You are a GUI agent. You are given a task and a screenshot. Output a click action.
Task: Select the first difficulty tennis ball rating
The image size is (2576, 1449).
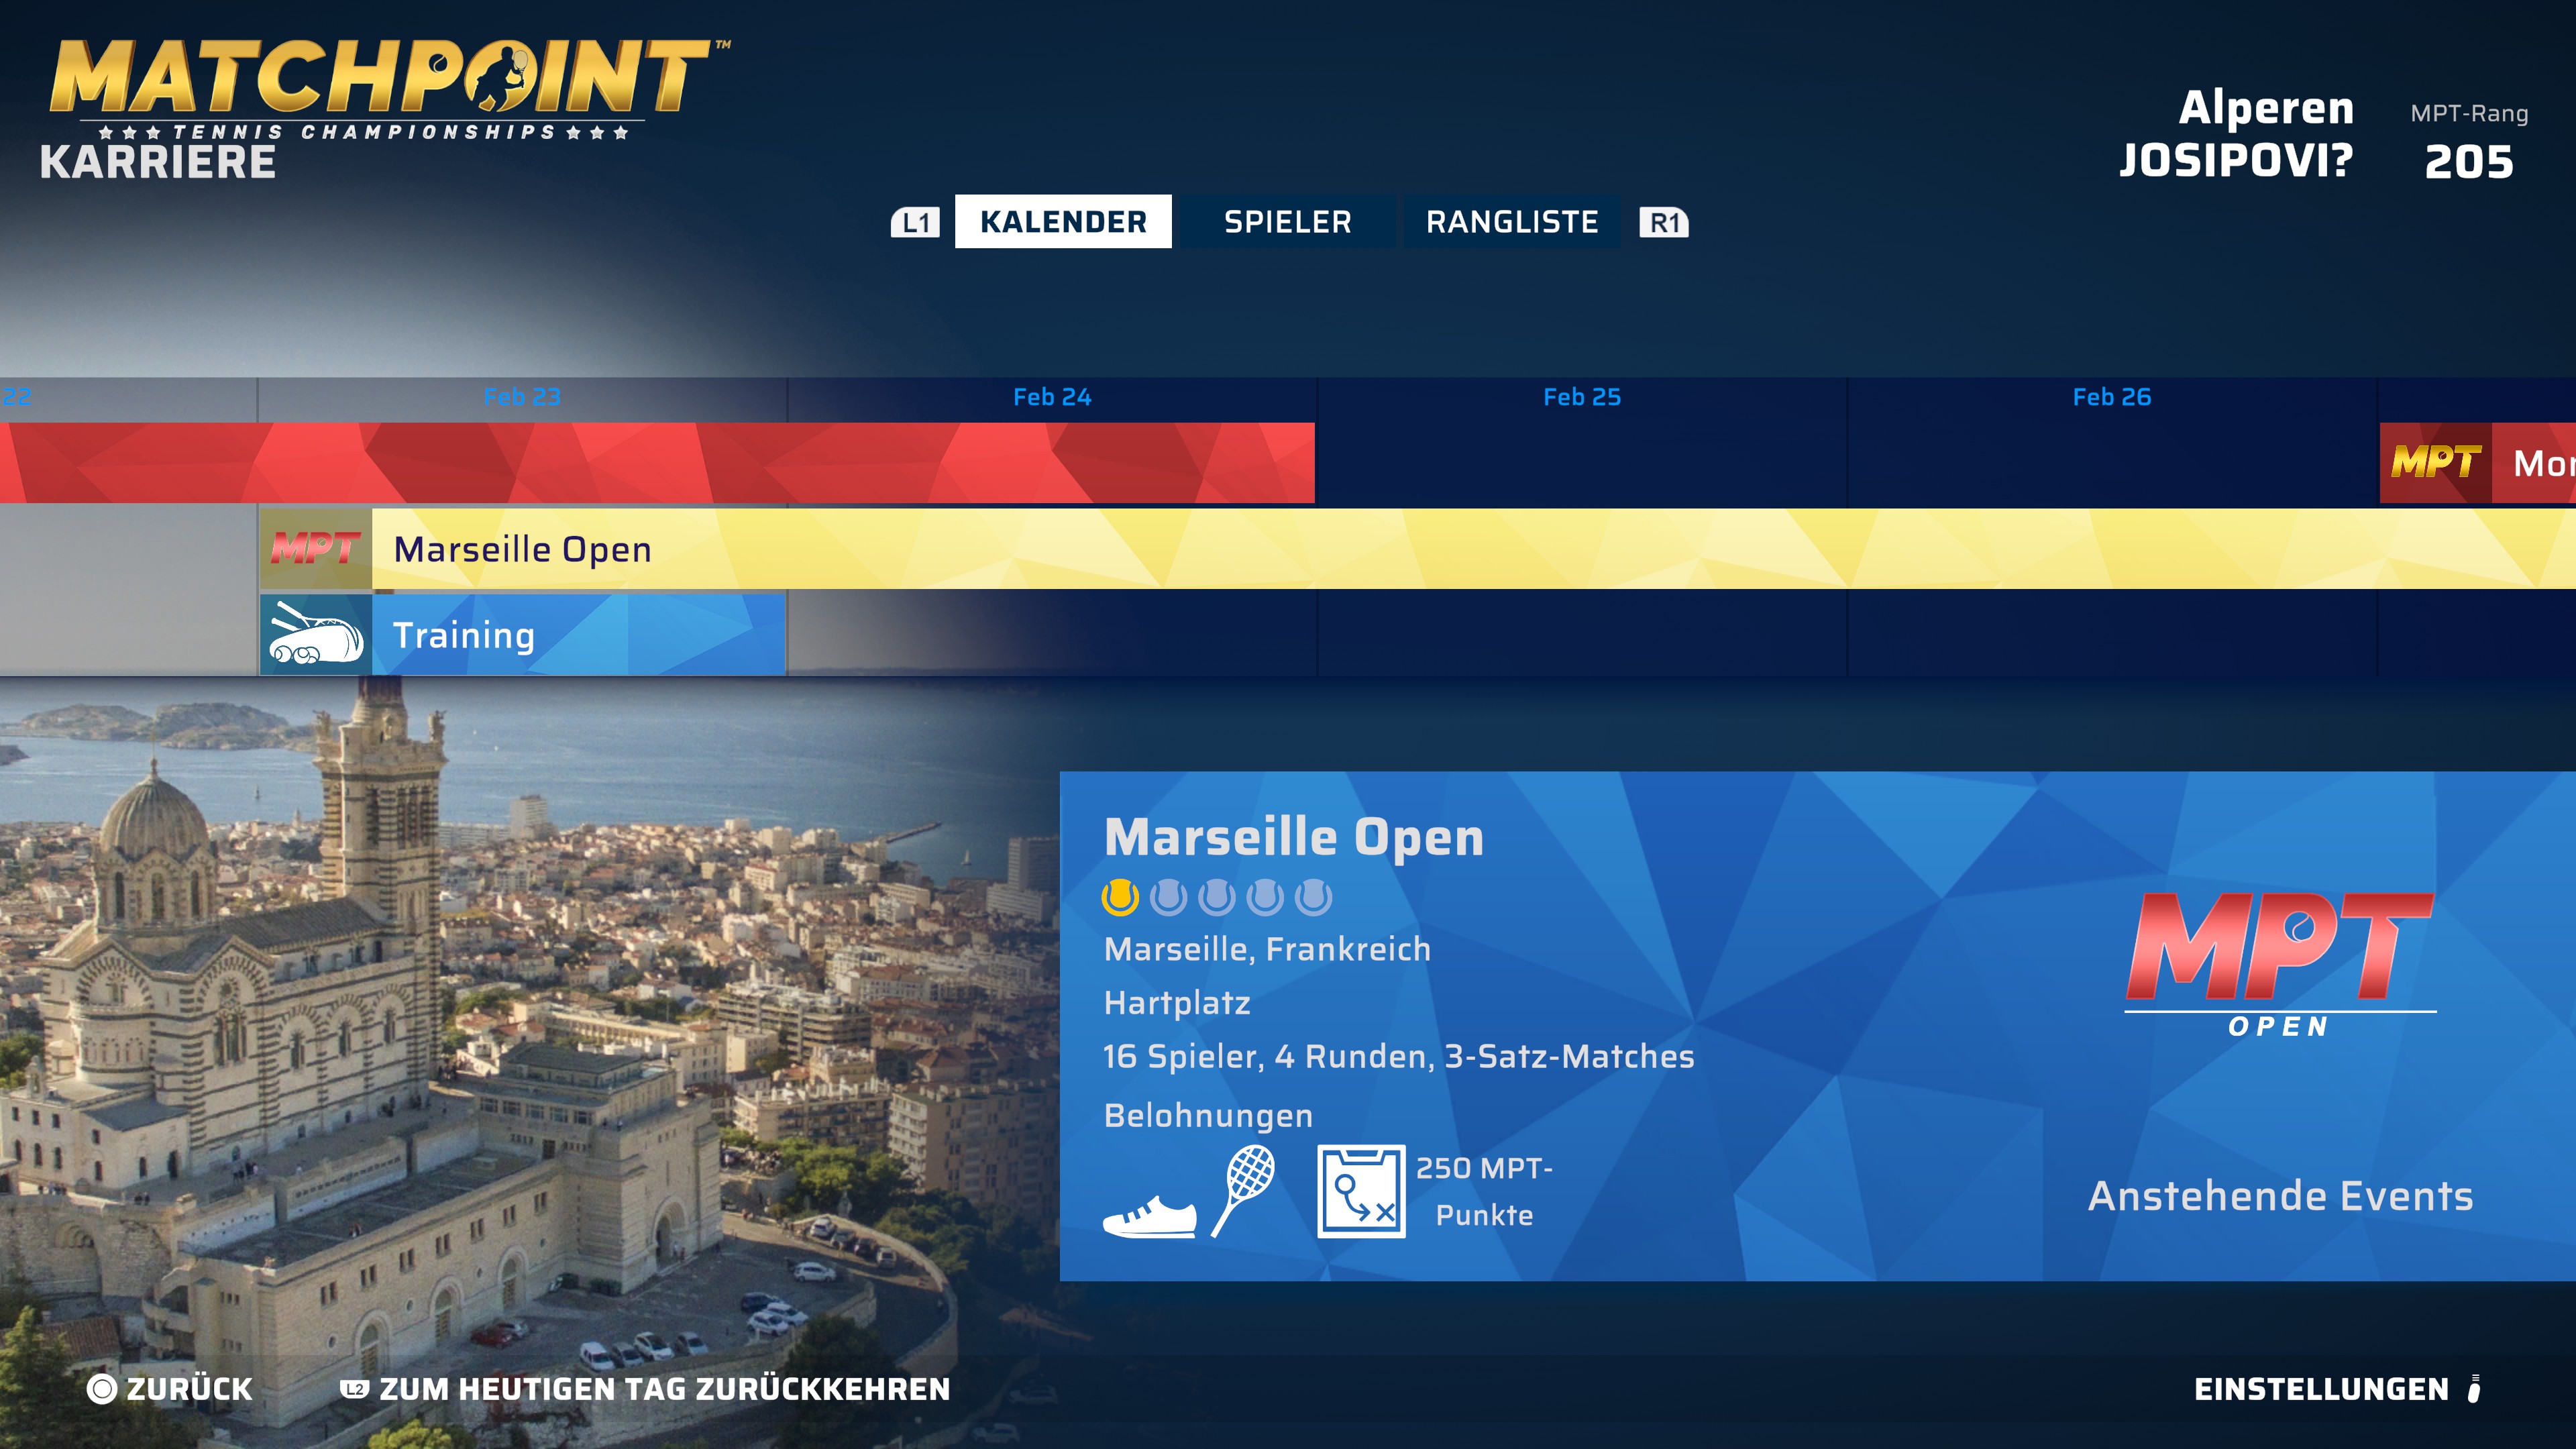pyautogui.click(x=1122, y=897)
